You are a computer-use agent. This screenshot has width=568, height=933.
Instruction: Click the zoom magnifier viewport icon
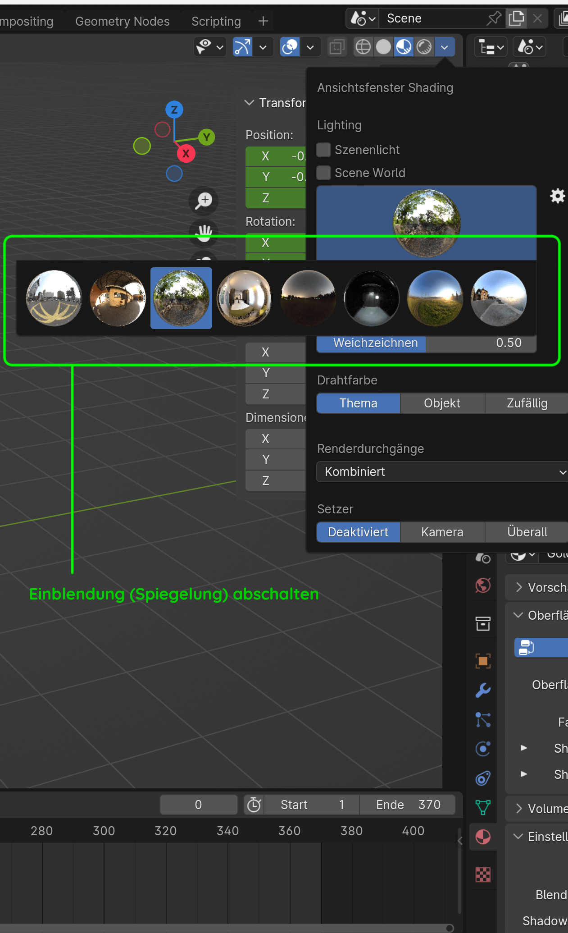click(204, 201)
